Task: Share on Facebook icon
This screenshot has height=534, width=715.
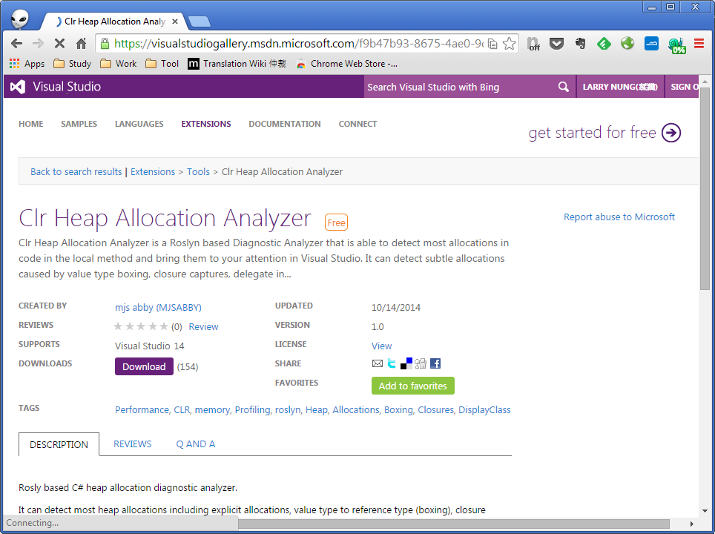Action: click(435, 363)
